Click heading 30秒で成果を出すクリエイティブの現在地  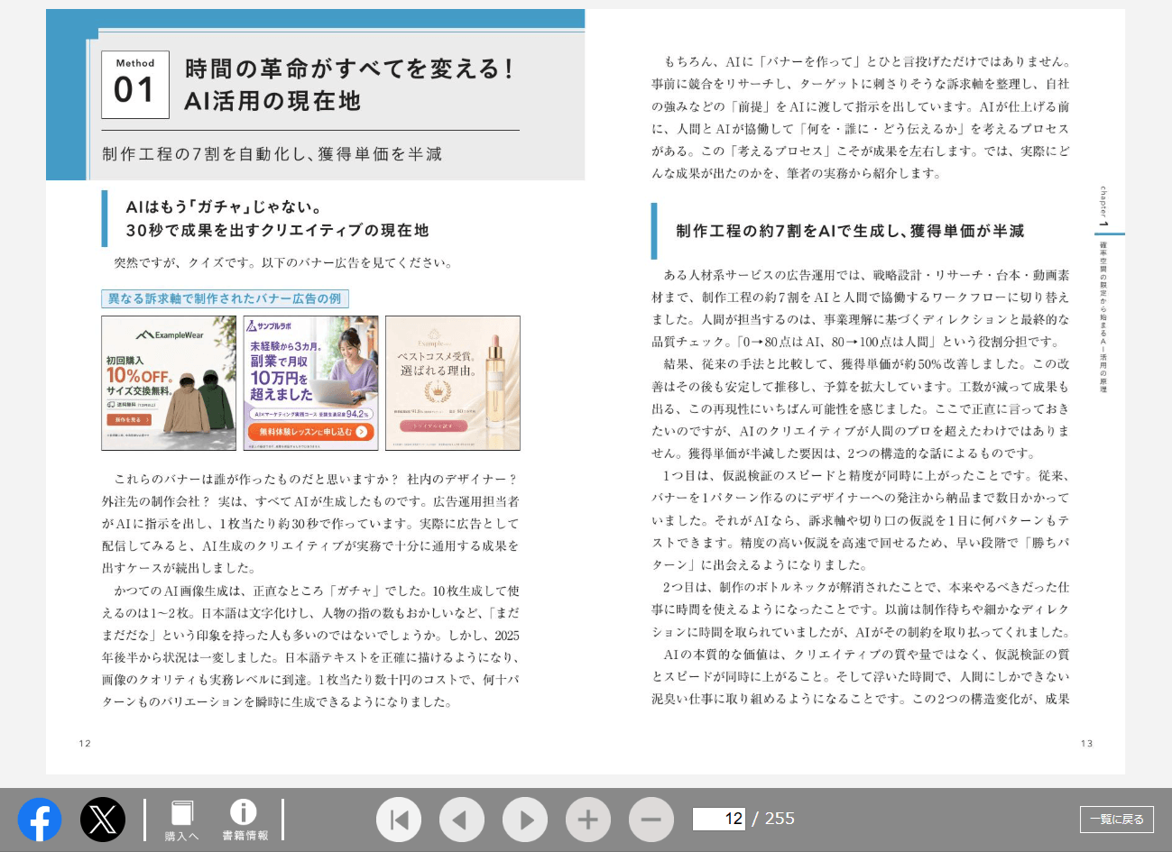[277, 230]
